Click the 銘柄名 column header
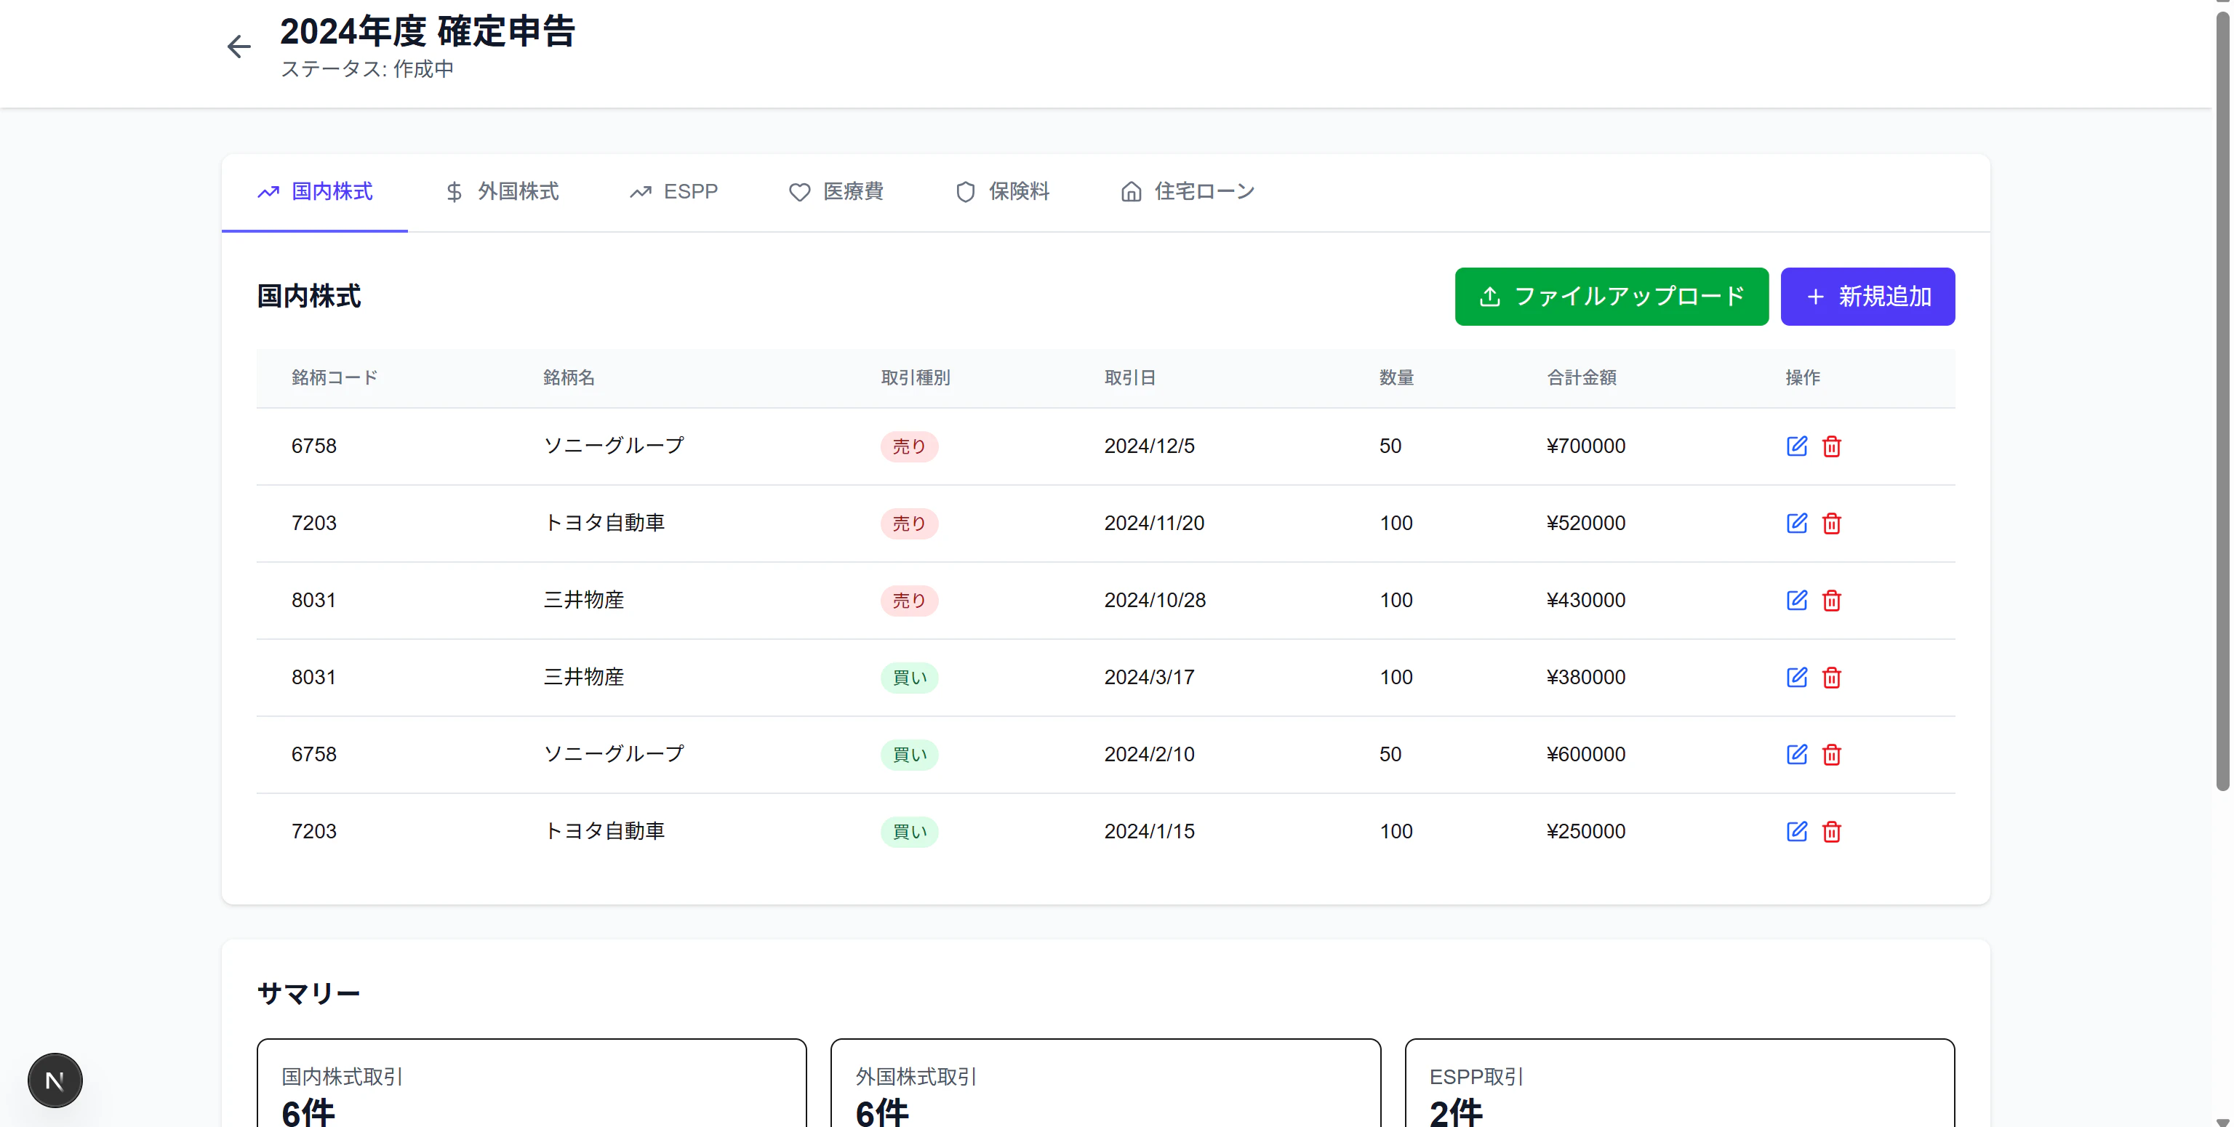Screen dimensions: 2234x1127 [569, 378]
